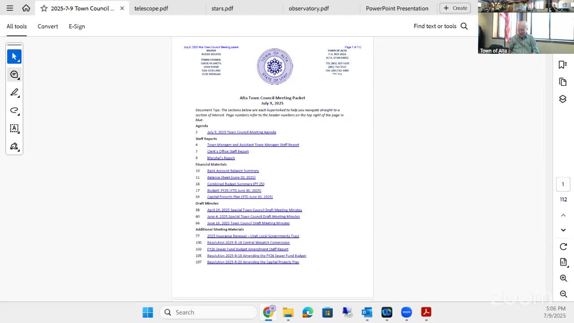Star the 2025-7-9 Town Council document
This screenshot has width=574, height=323.
pyautogui.click(x=44, y=8)
